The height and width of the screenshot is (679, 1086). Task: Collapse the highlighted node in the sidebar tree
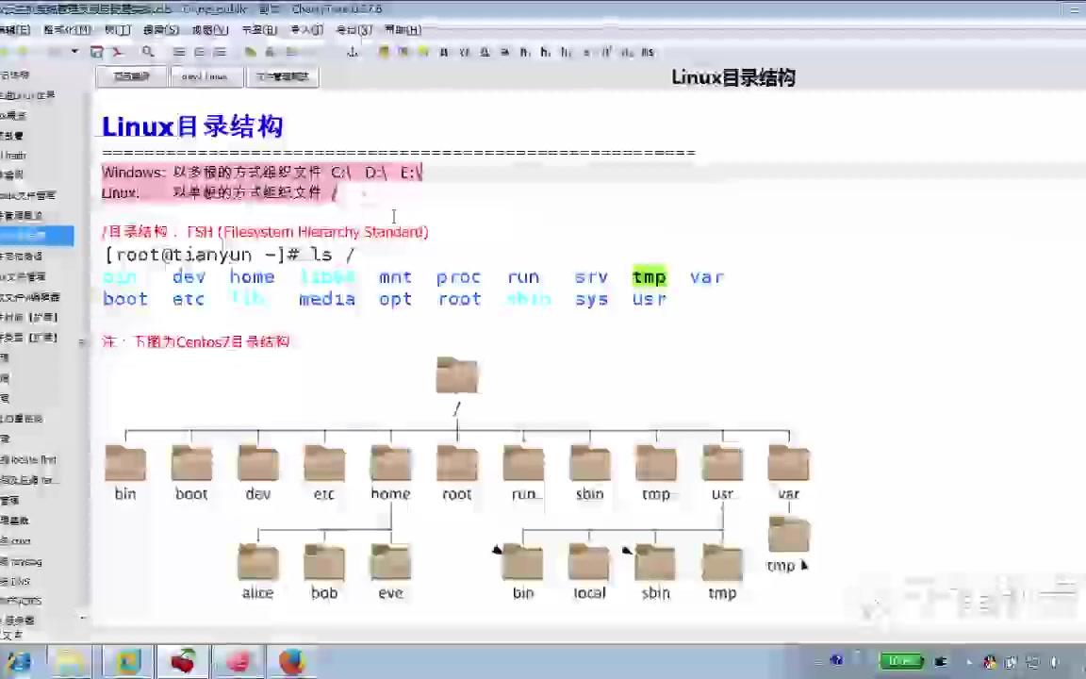pos(38,236)
